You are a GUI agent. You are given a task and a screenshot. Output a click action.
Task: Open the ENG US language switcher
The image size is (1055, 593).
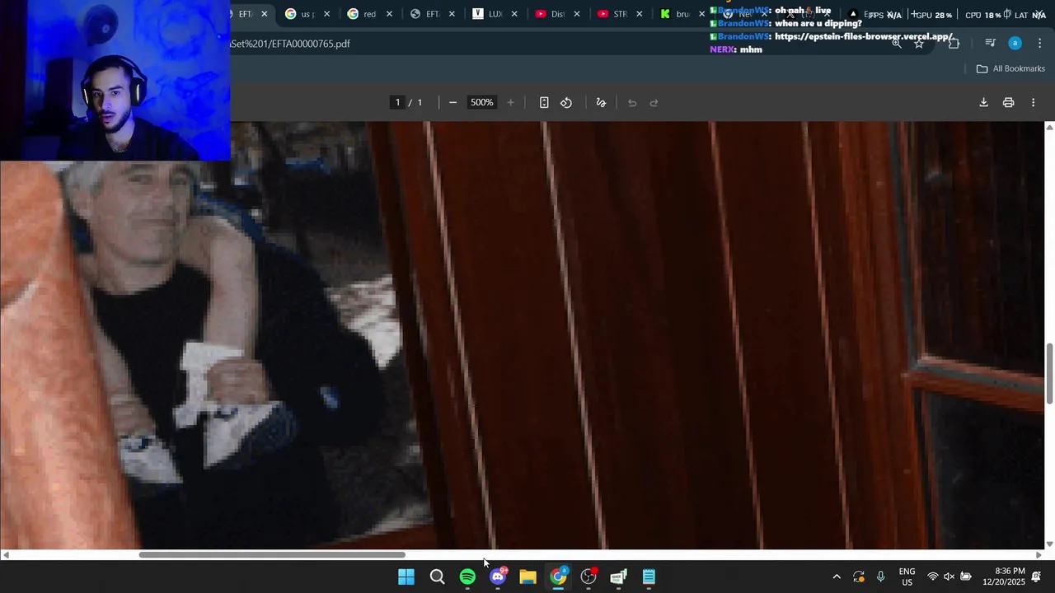pyautogui.click(x=907, y=577)
